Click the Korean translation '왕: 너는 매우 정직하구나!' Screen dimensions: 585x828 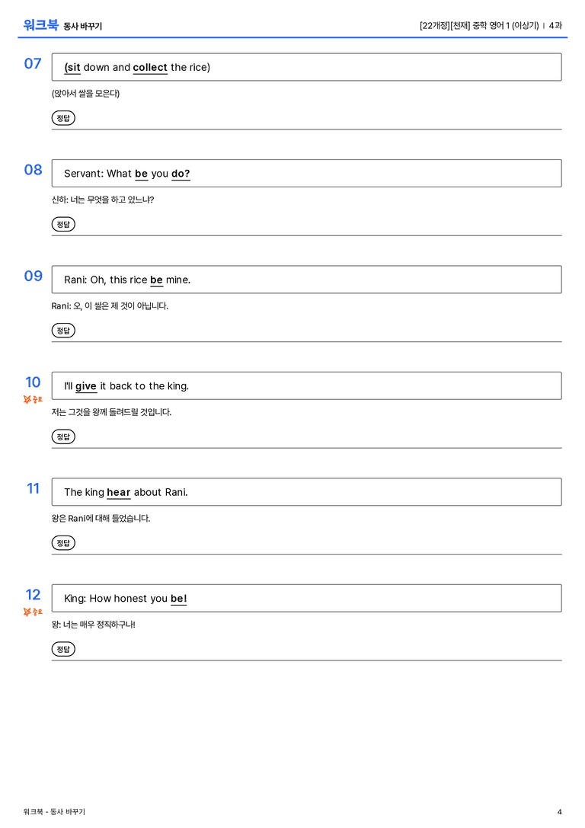tap(94, 624)
